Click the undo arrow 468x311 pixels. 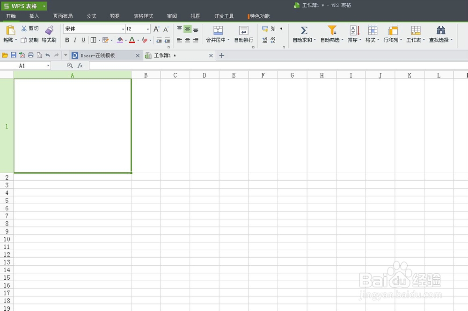coord(48,55)
